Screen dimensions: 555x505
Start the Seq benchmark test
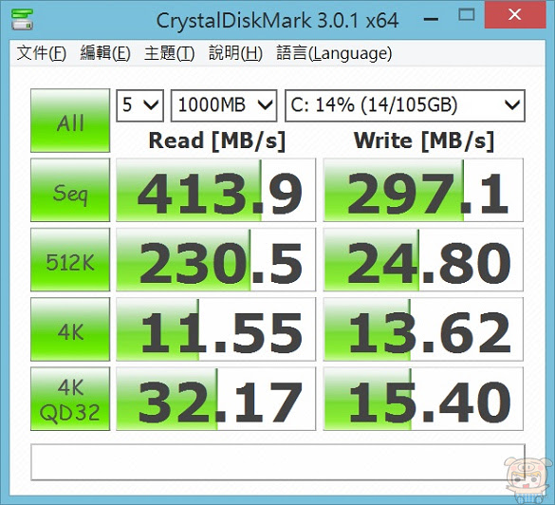coord(70,190)
